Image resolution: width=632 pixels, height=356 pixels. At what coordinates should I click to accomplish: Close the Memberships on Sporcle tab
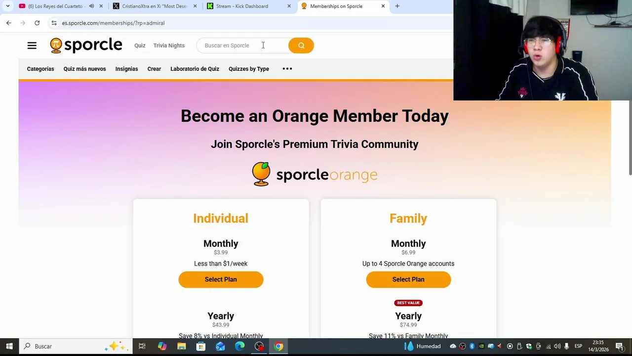(383, 6)
